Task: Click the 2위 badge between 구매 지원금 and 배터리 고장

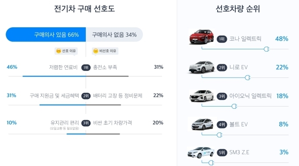Action: (x=86, y=96)
